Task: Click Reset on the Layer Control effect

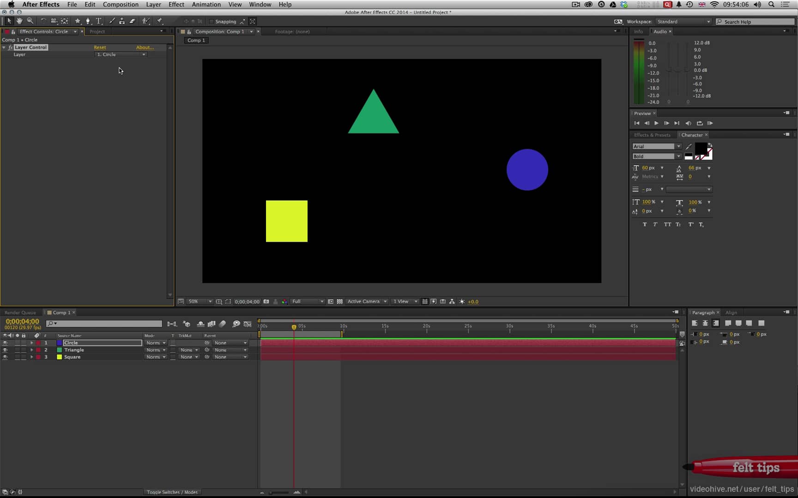Action: (x=100, y=47)
